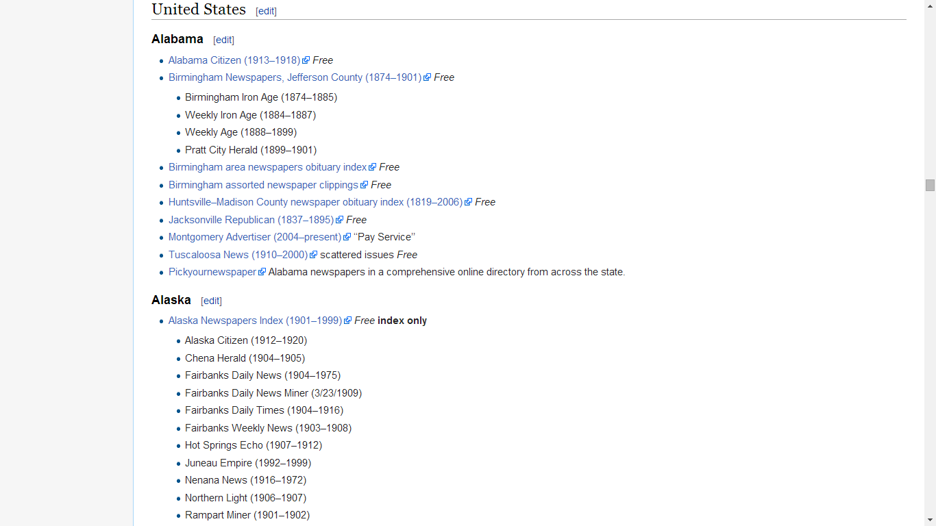936x526 pixels.
Task: Click the Alabama heading text
Action: pos(177,39)
